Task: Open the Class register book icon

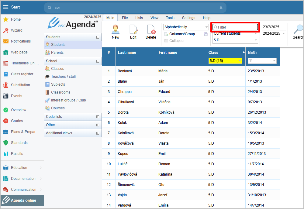Action: pyautogui.click(x=6, y=74)
